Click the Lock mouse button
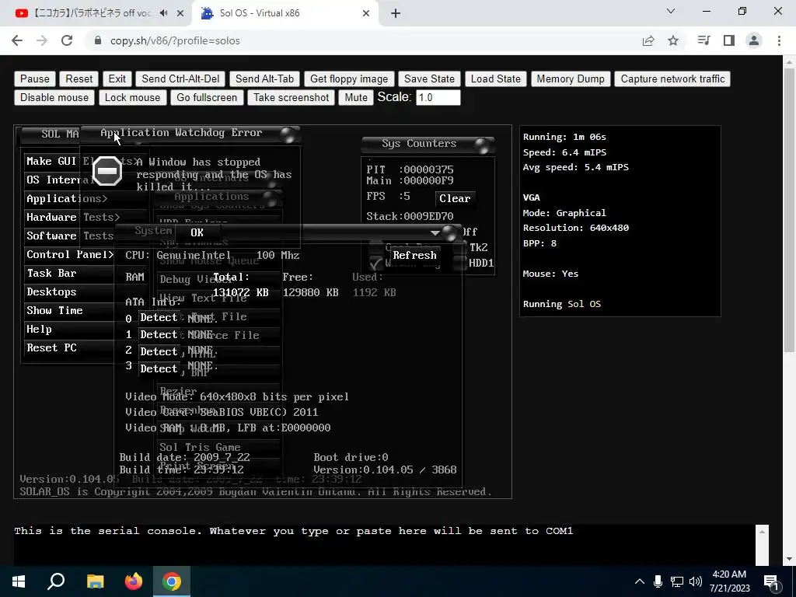 tap(132, 97)
